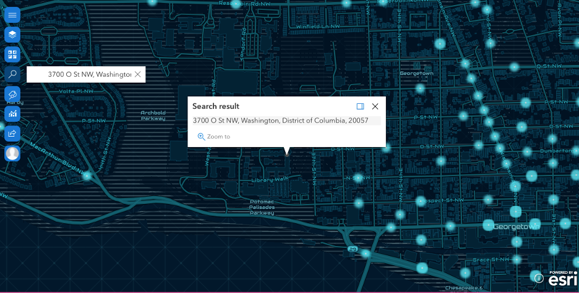
Task: Open the hamburger menu in the sidebar
Action: [x=12, y=15]
